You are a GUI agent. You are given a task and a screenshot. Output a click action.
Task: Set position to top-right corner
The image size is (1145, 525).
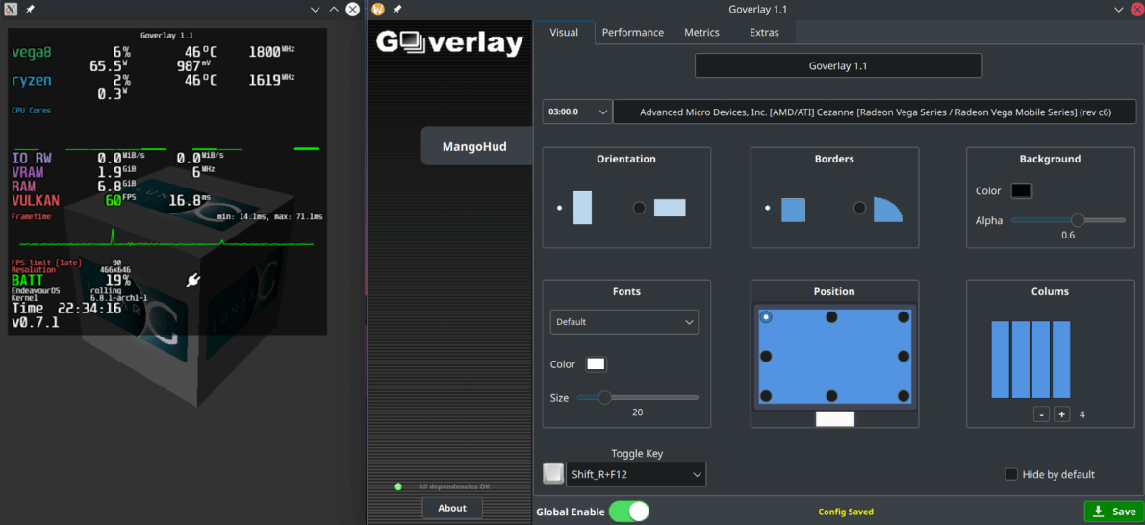(x=903, y=317)
